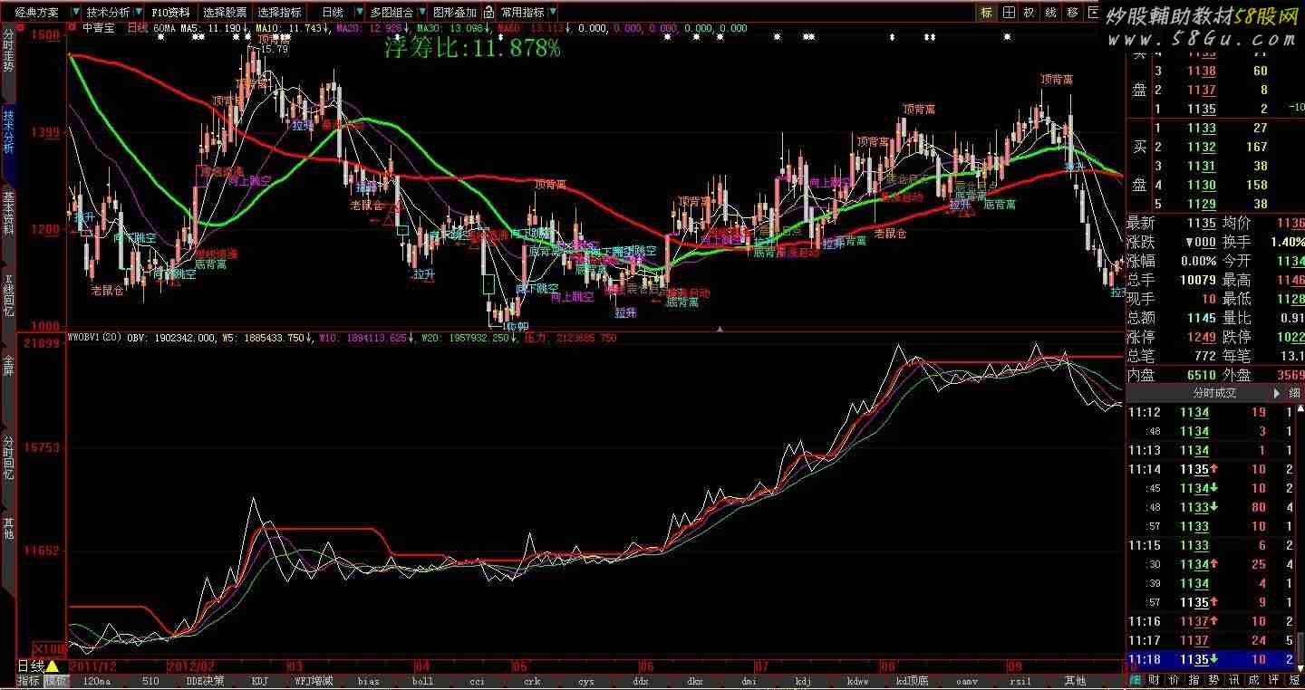The height and width of the screenshot is (690, 1305).
Task: Open 基本资料 tab in left sidebar
Action: pyautogui.click(x=8, y=214)
